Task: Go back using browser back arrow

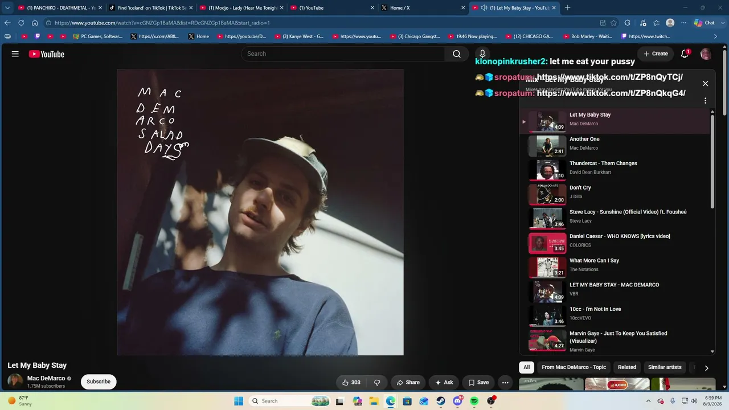Action: [x=7, y=23]
